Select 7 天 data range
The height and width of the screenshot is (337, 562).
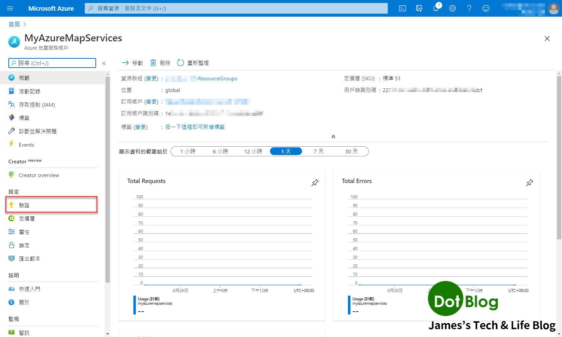click(x=319, y=151)
